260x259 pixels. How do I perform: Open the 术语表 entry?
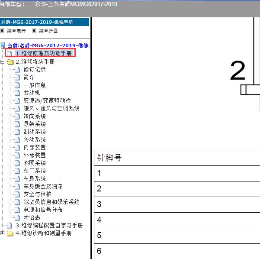32,218
